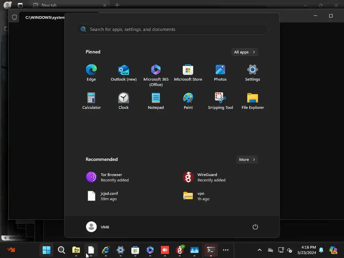The width and height of the screenshot is (344, 258).
Task: Add a new browser tab
Action: point(117,5)
